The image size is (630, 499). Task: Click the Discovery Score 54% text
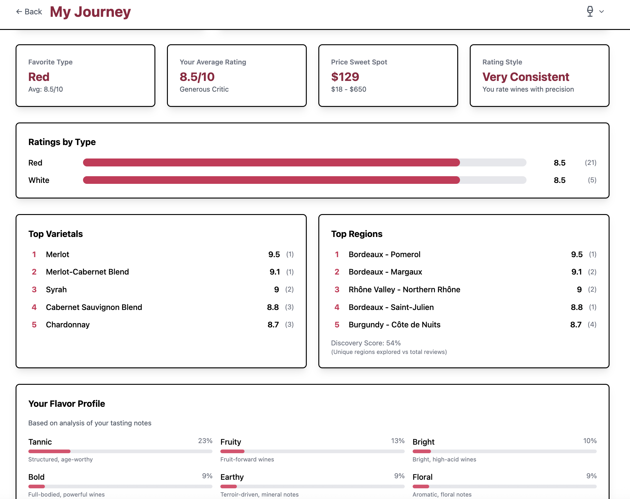pos(365,343)
